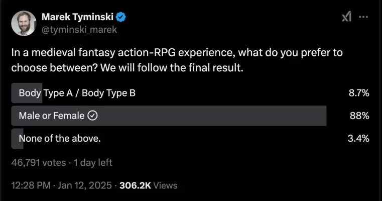Open the three-dot more options menu
Screen dimensions: 382x201
coord(363,17)
